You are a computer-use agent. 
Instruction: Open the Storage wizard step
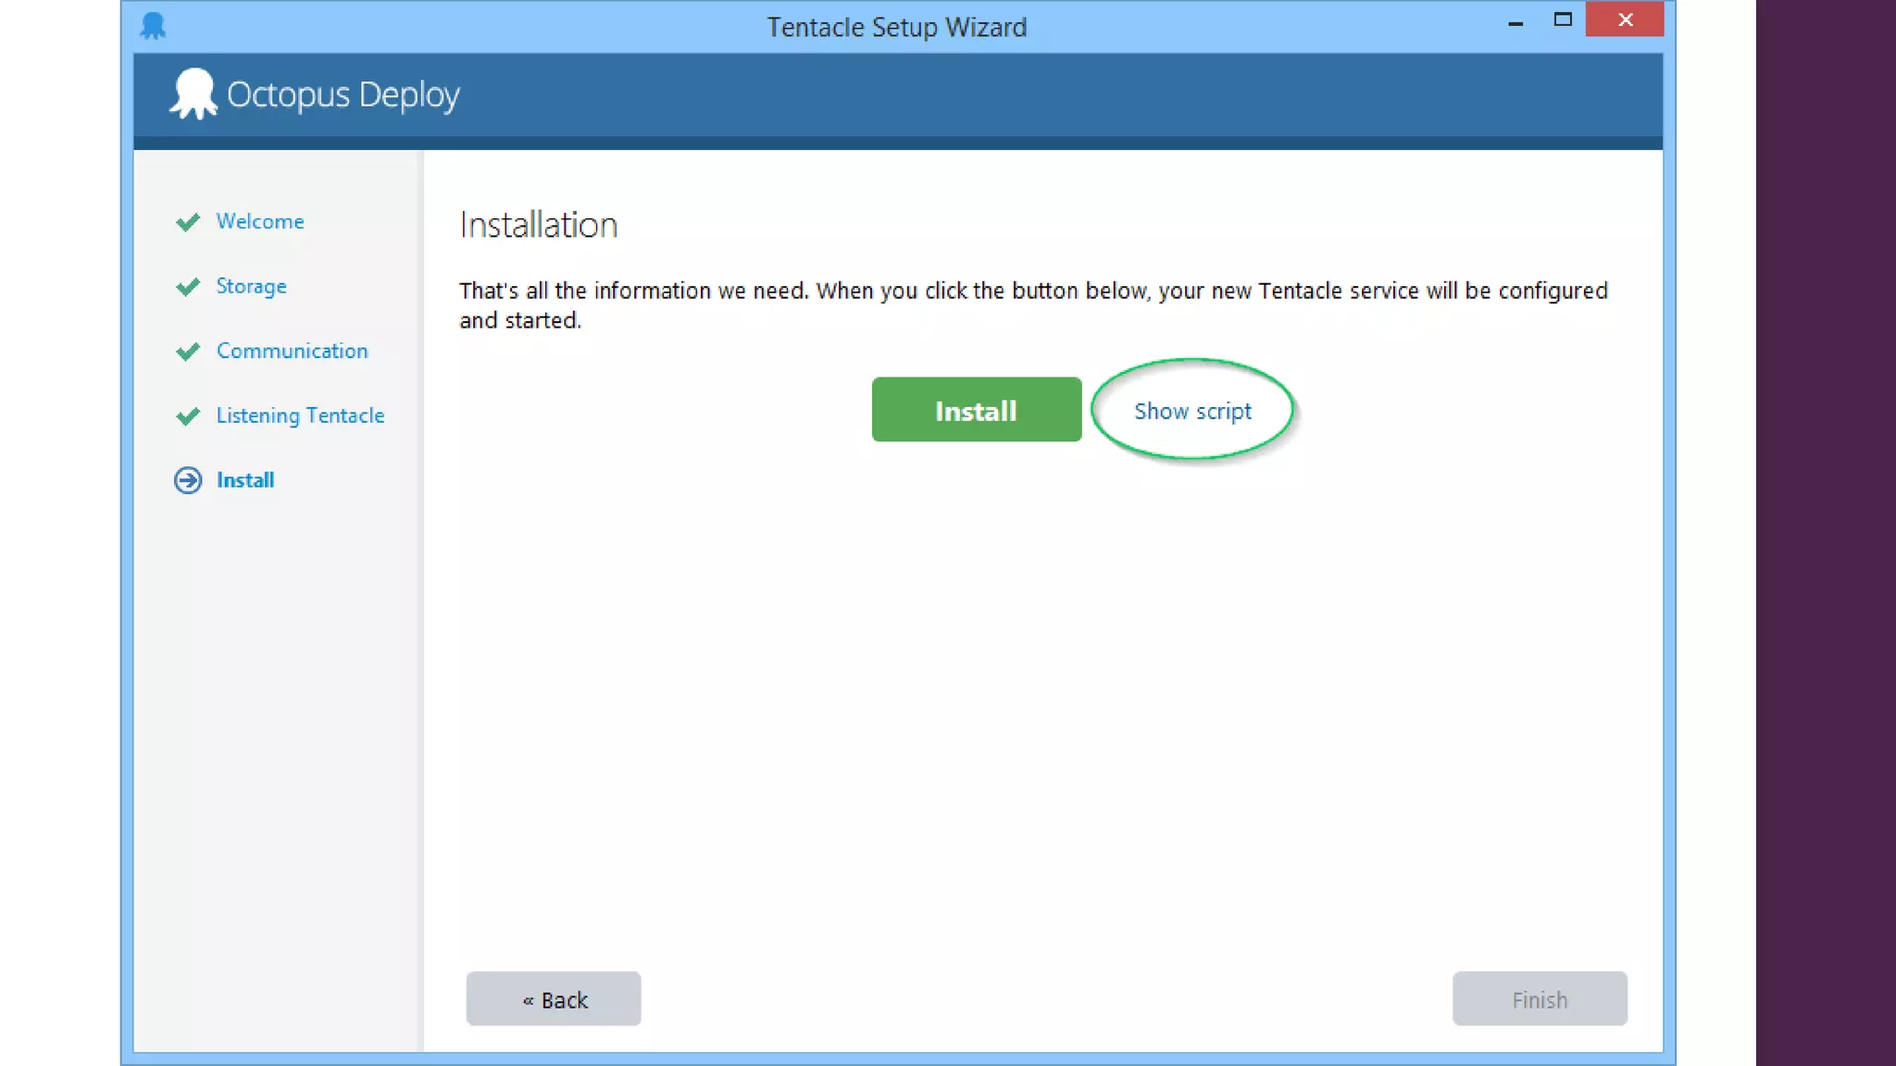pos(252,286)
